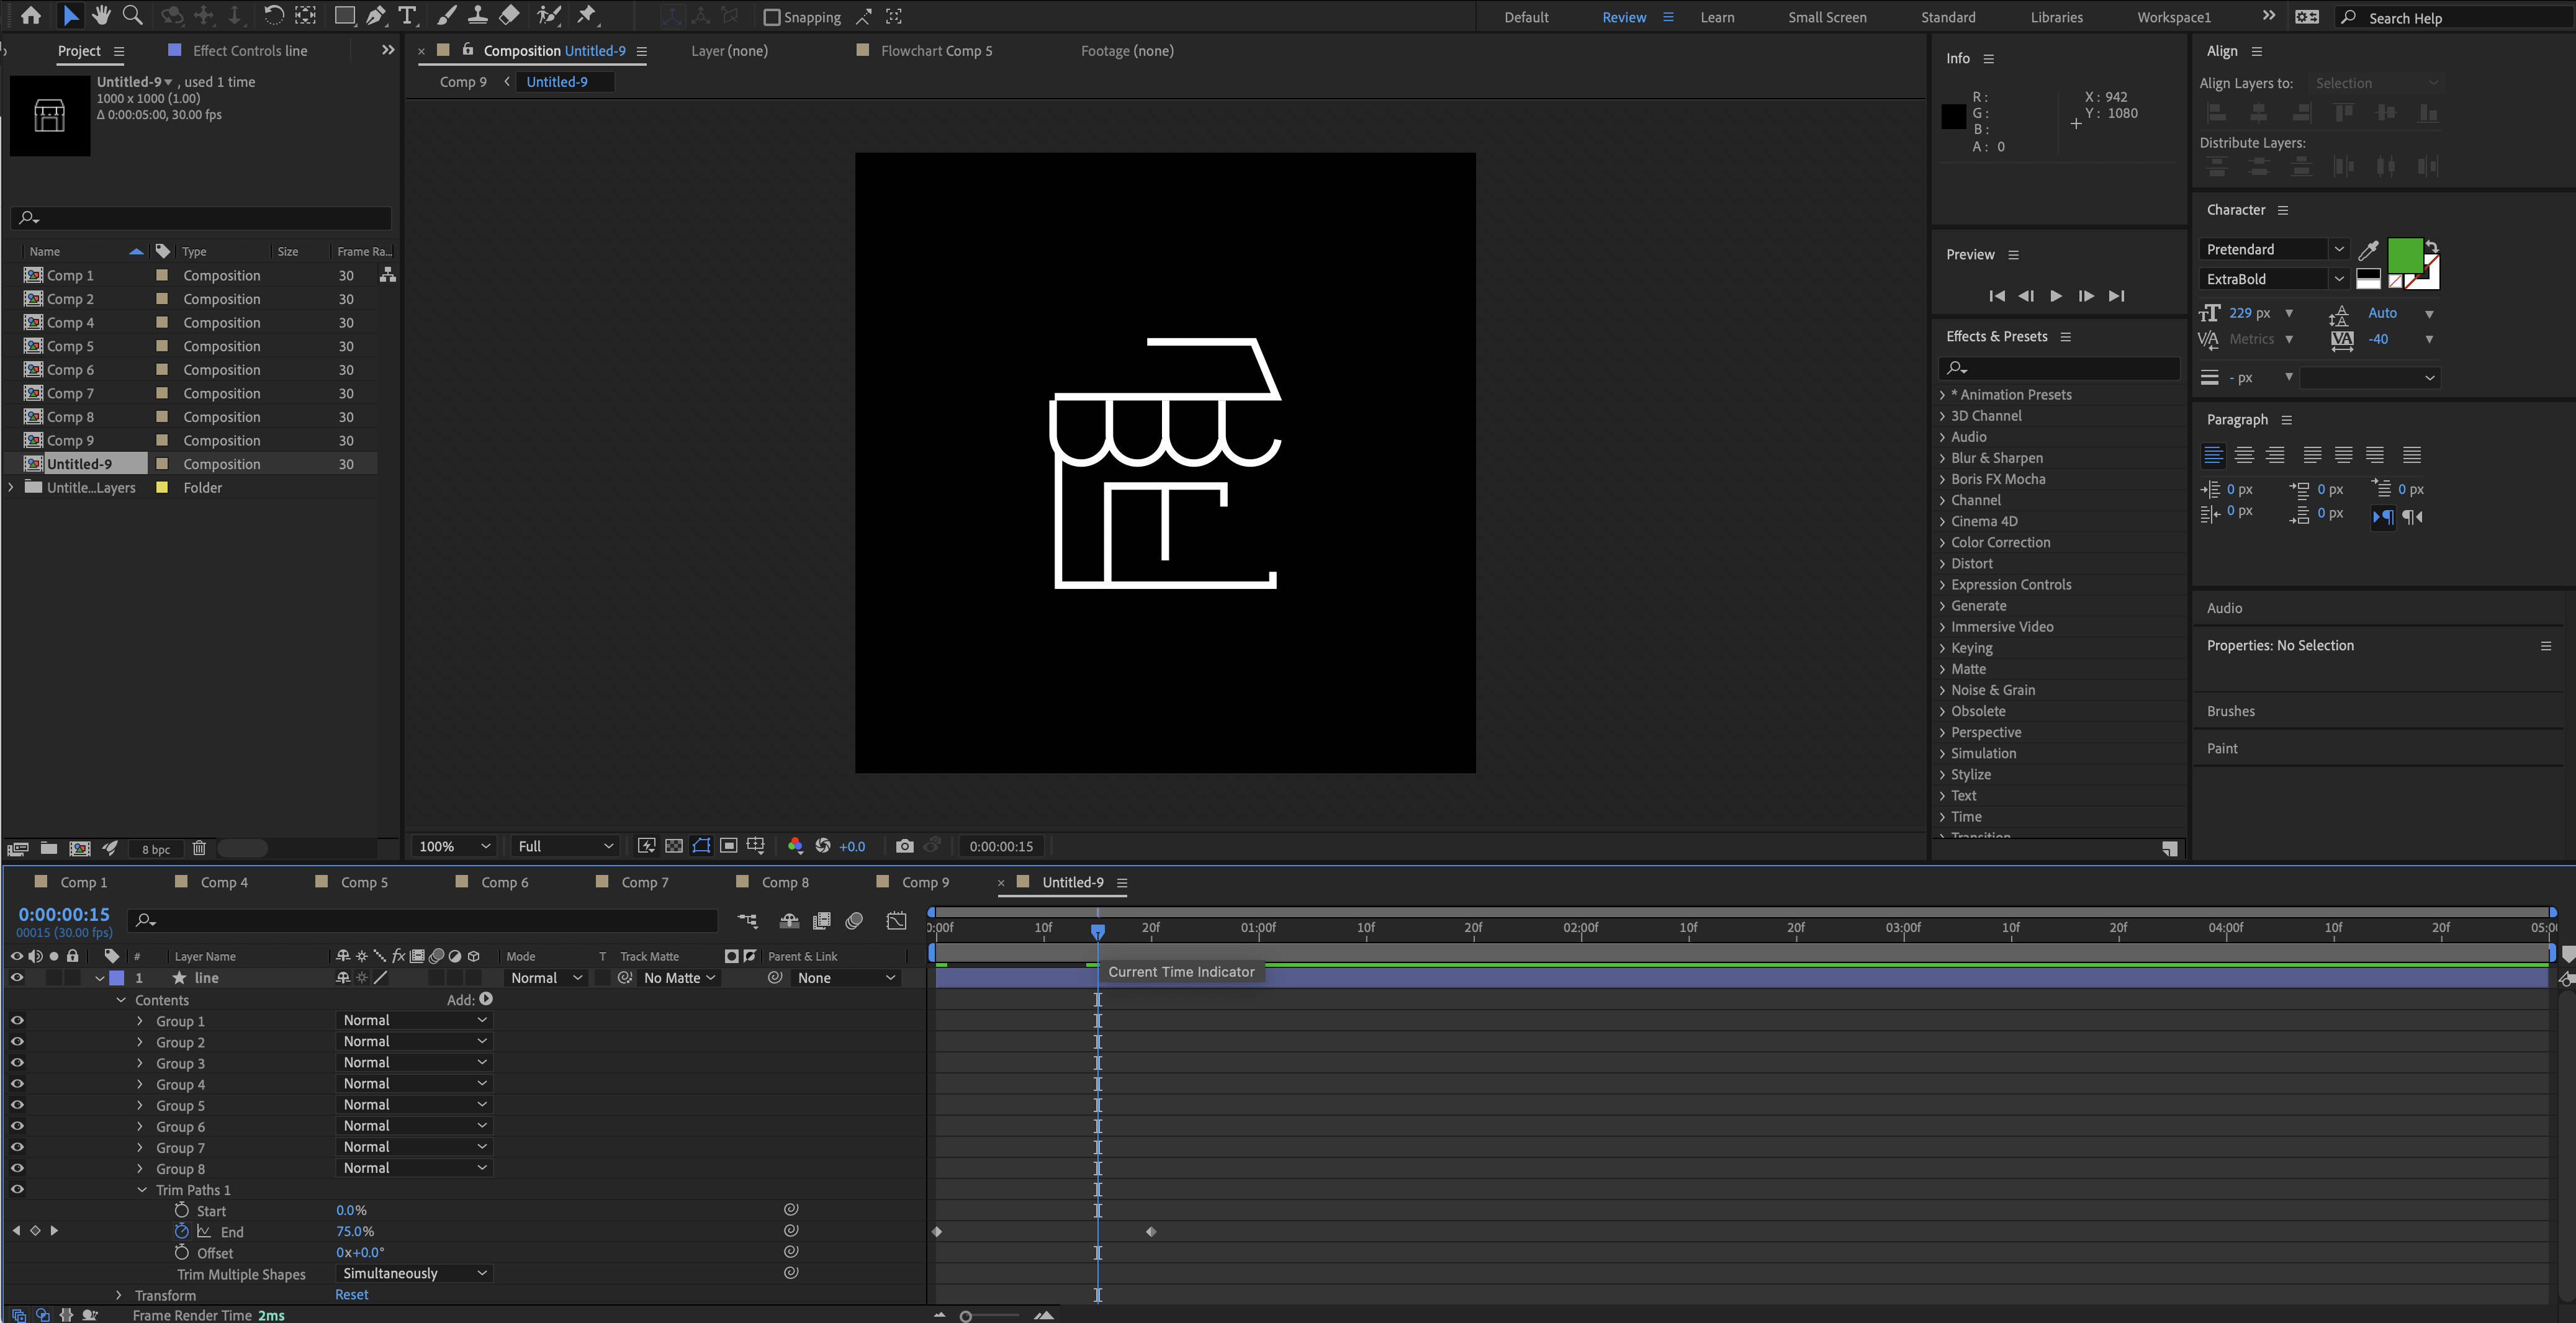2576x1323 pixels.
Task: Select the Zoom tool
Action: tap(132, 16)
